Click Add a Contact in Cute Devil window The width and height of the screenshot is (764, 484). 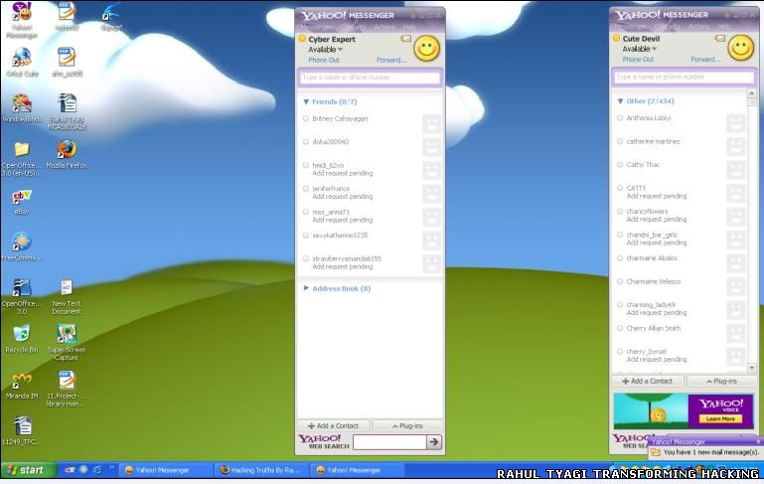pyautogui.click(x=648, y=382)
